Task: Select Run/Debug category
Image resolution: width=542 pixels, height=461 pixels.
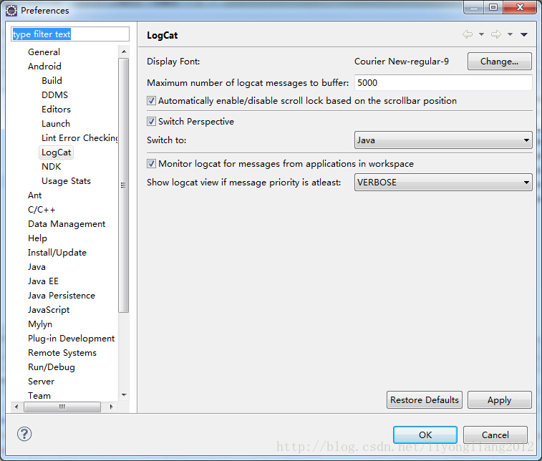Action: [51, 367]
